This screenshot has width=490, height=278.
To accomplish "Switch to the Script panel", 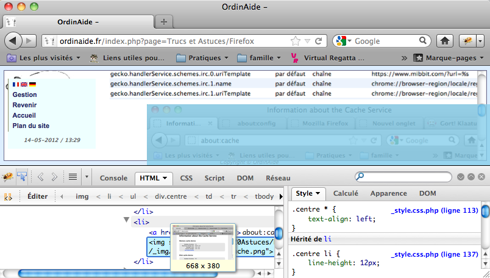I will 215,178.
